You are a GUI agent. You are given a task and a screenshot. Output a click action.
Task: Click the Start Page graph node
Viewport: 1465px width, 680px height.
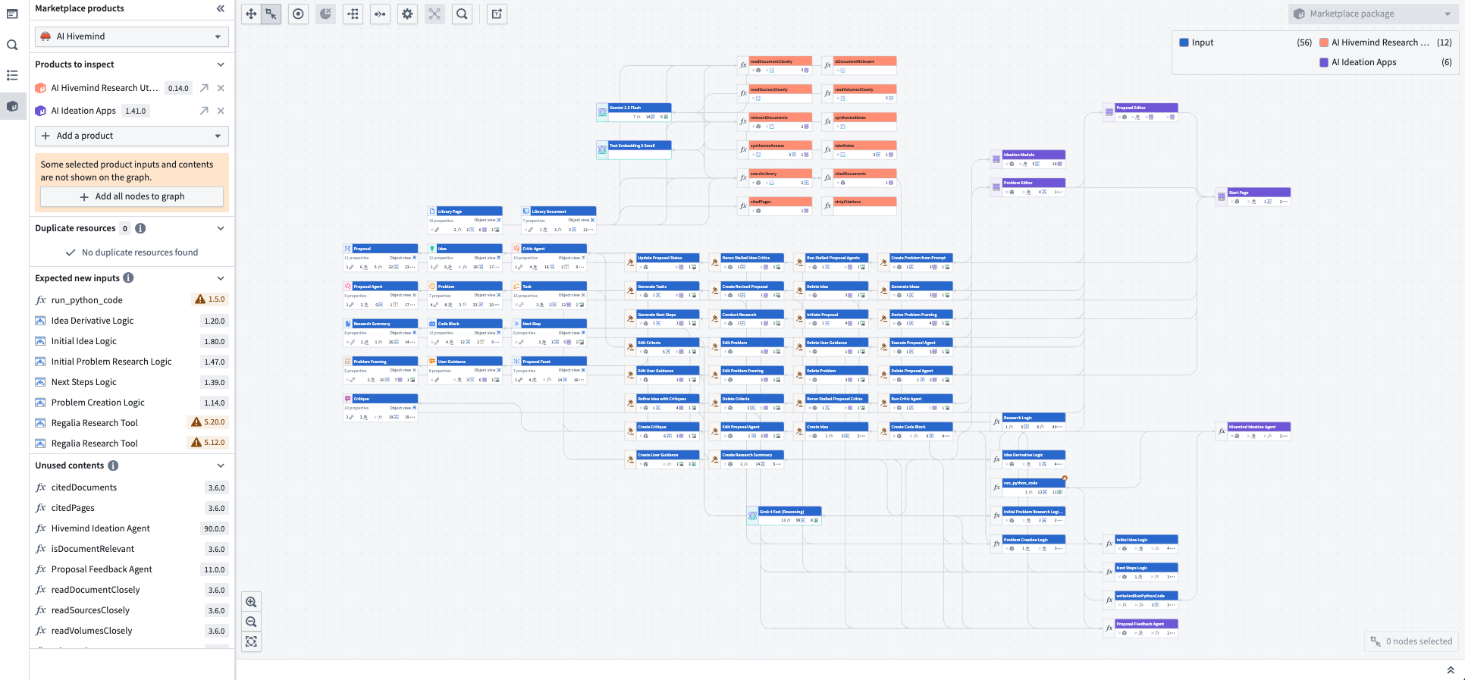pos(1253,197)
